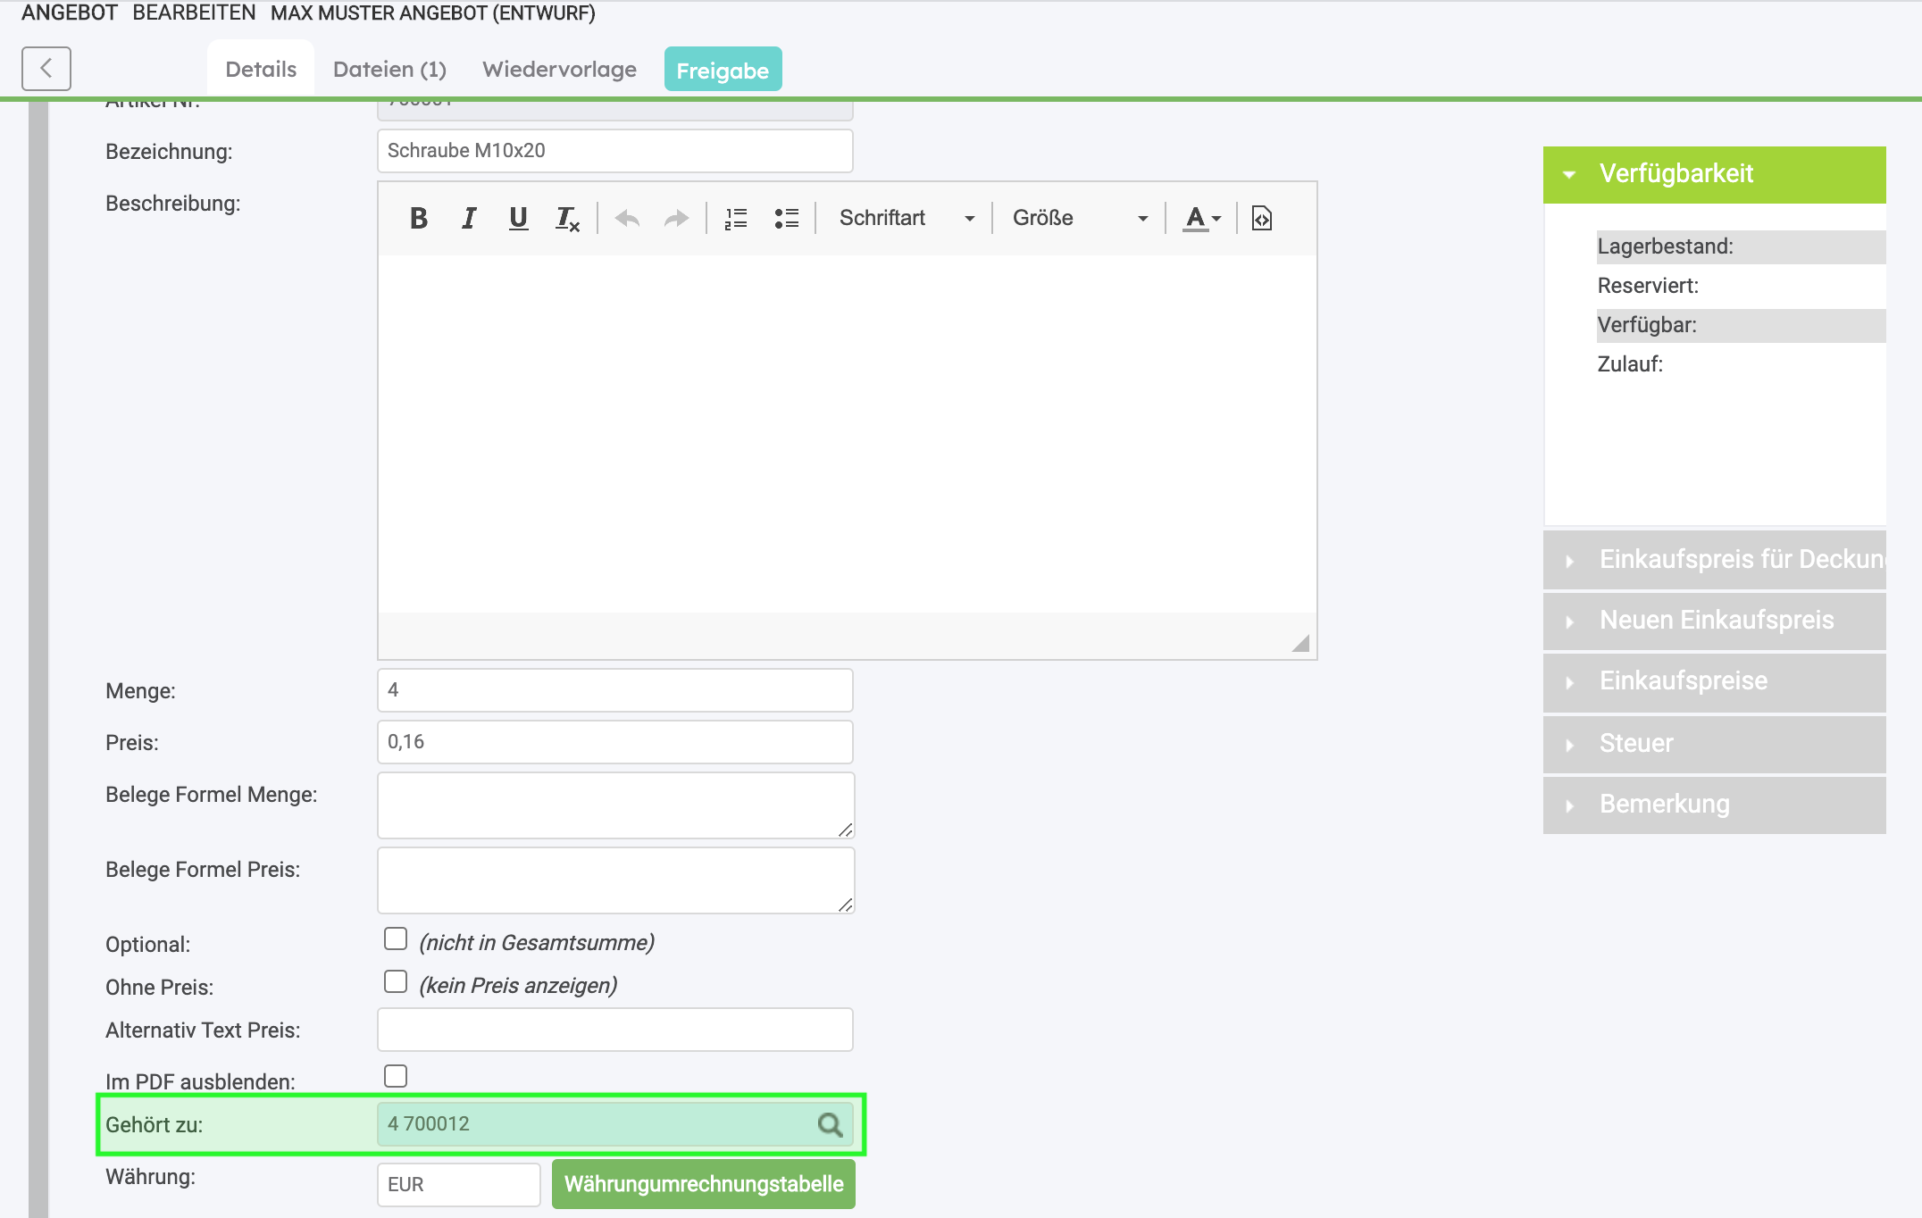Click the Freigabe button
This screenshot has width=1922, height=1218.
[x=723, y=70]
